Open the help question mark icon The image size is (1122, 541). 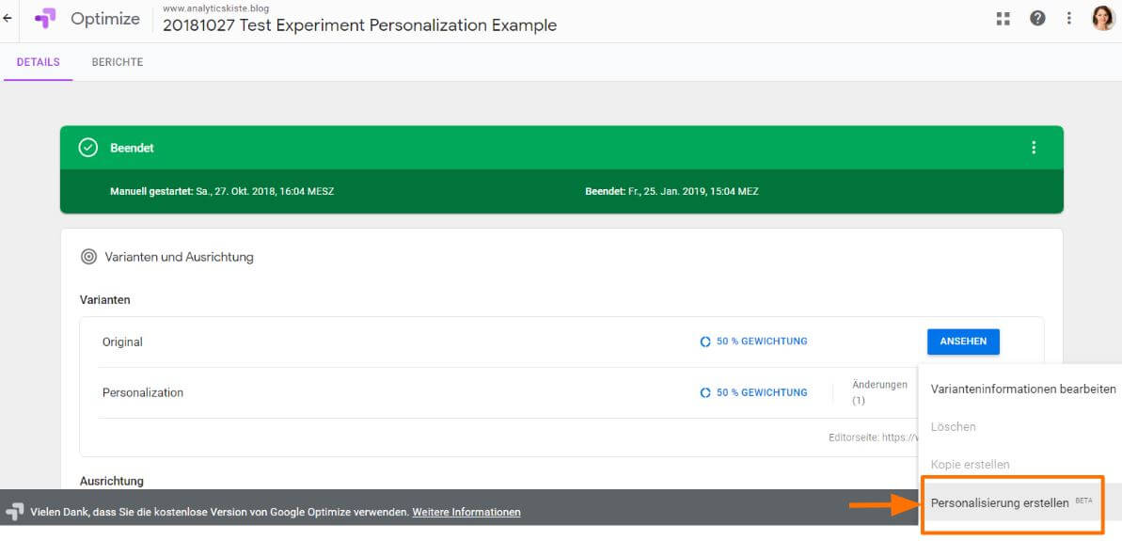[x=1037, y=18]
